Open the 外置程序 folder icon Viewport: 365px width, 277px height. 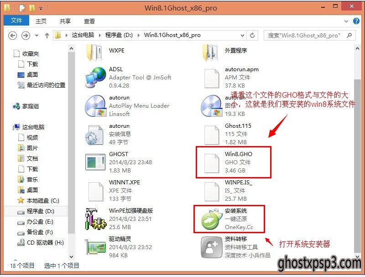coord(210,52)
